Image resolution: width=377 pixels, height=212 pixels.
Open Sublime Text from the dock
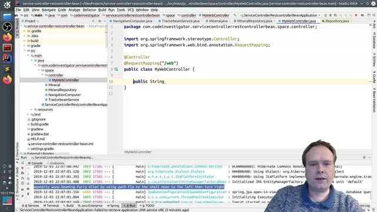pos(7,69)
